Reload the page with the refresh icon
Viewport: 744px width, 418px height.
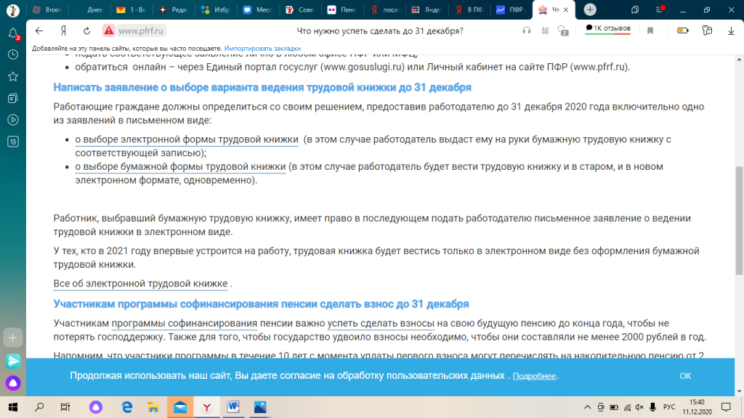86,30
